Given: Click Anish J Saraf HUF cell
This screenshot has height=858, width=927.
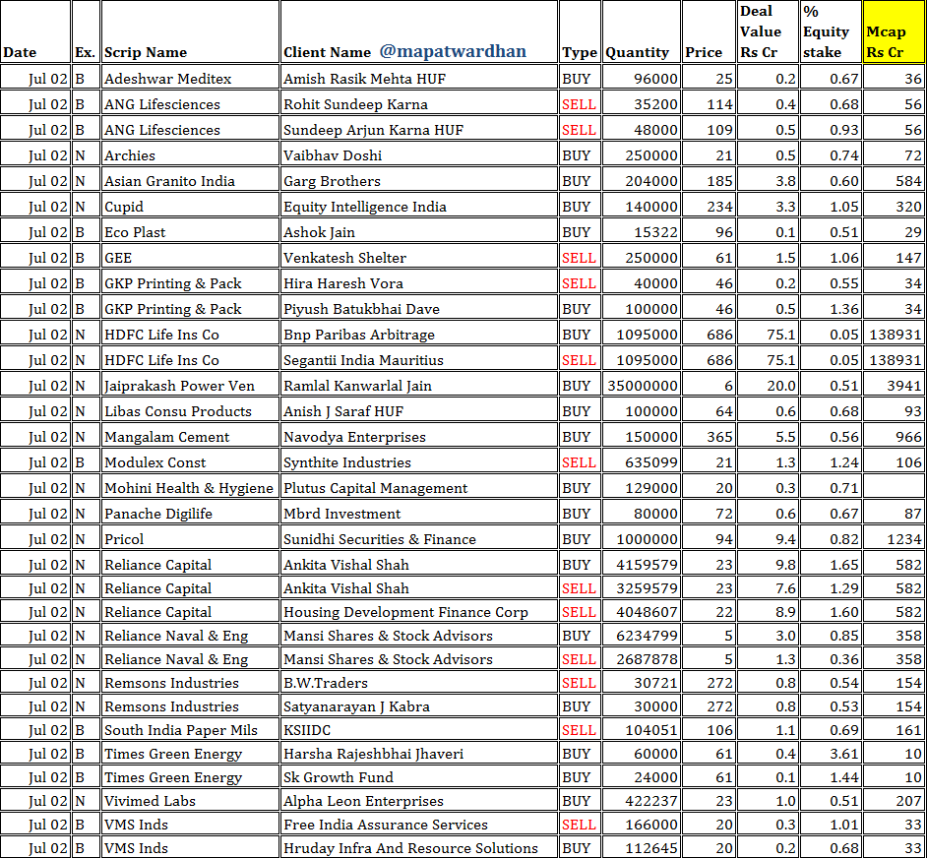Looking at the screenshot, I should click(x=419, y=411).
